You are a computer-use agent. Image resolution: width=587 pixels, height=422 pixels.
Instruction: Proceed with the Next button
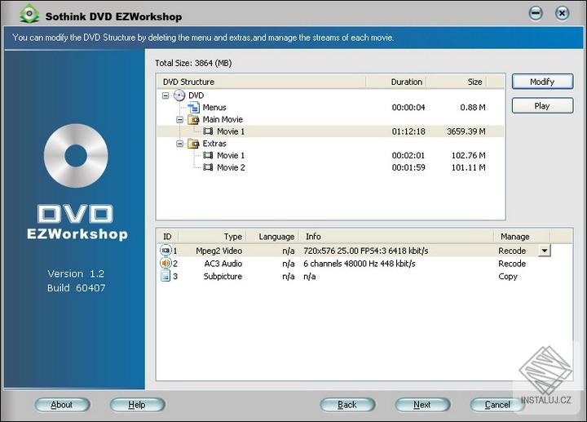[422, 405]
